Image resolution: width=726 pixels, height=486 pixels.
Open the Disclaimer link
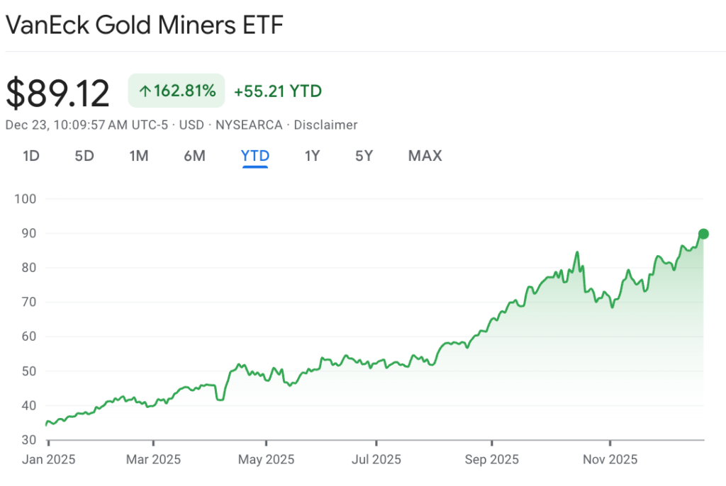(325, 125)
